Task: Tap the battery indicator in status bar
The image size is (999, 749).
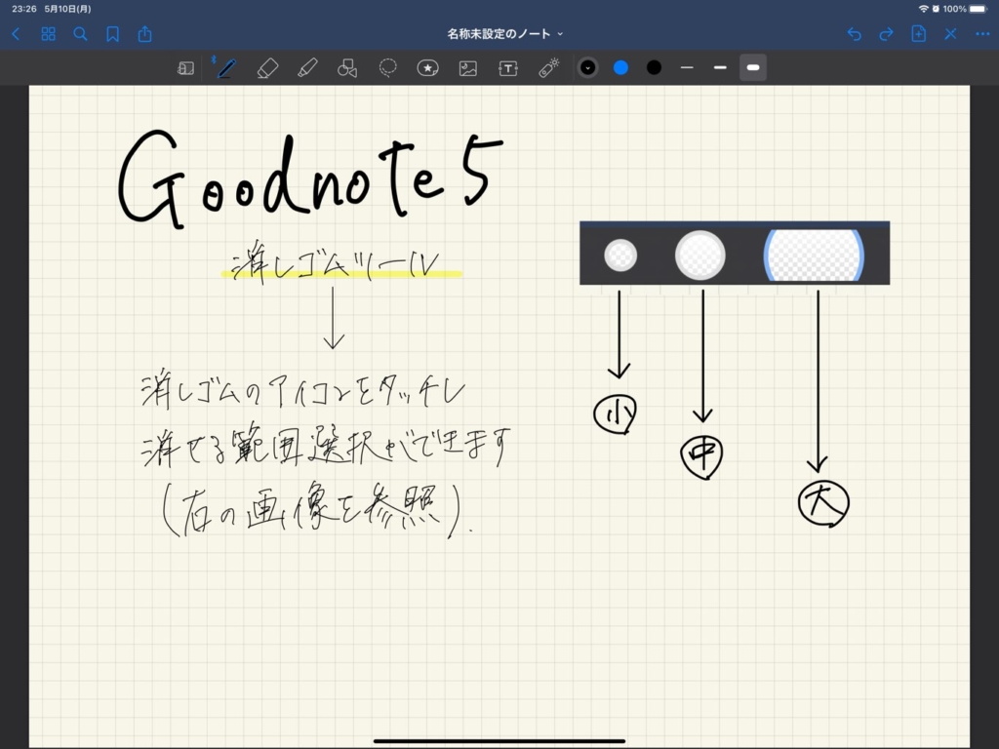Action: pyautogui.click(x=978, y=9)
